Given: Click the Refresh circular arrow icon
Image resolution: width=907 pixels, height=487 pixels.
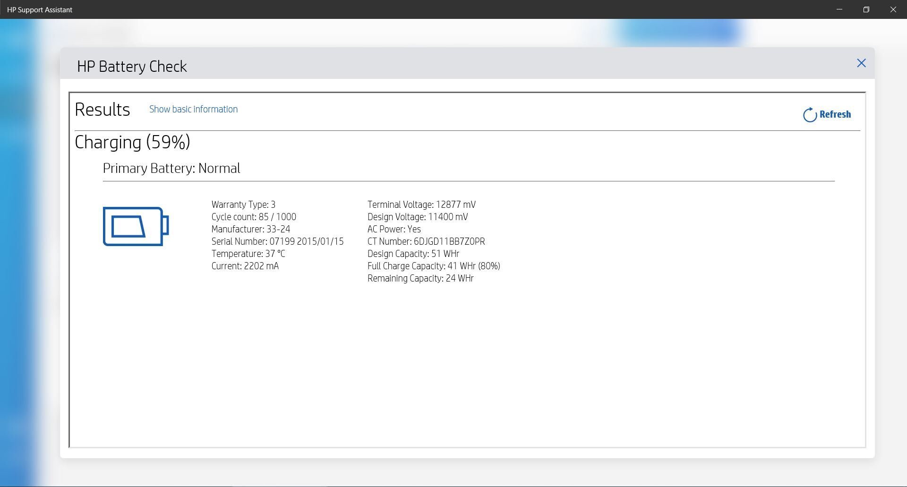Looking at the screenshot, I should [x=810, y=115].
